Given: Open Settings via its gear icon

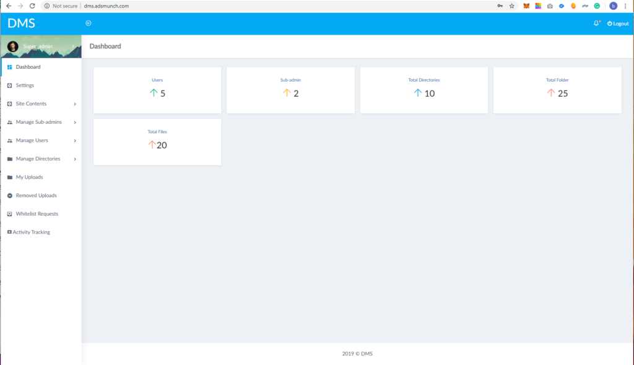Looking at the screenshot, I should tap(9, 85).
